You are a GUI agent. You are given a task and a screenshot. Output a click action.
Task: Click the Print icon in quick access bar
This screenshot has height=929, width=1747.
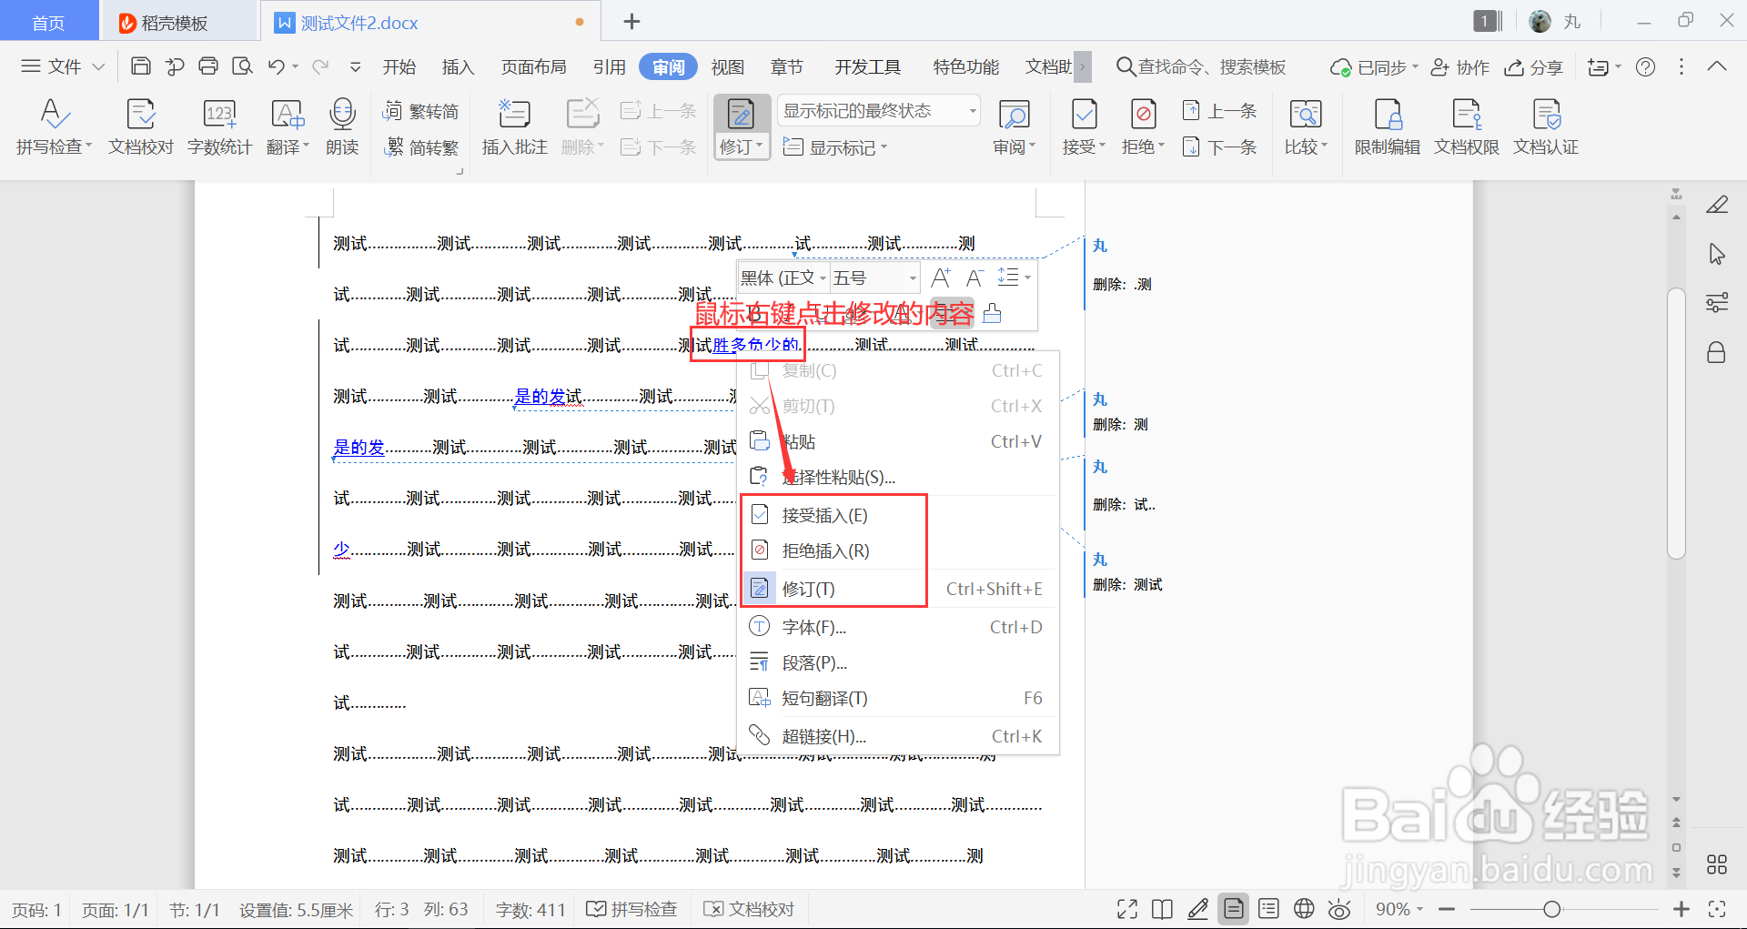pyautogui.click(x=208, y=66)
